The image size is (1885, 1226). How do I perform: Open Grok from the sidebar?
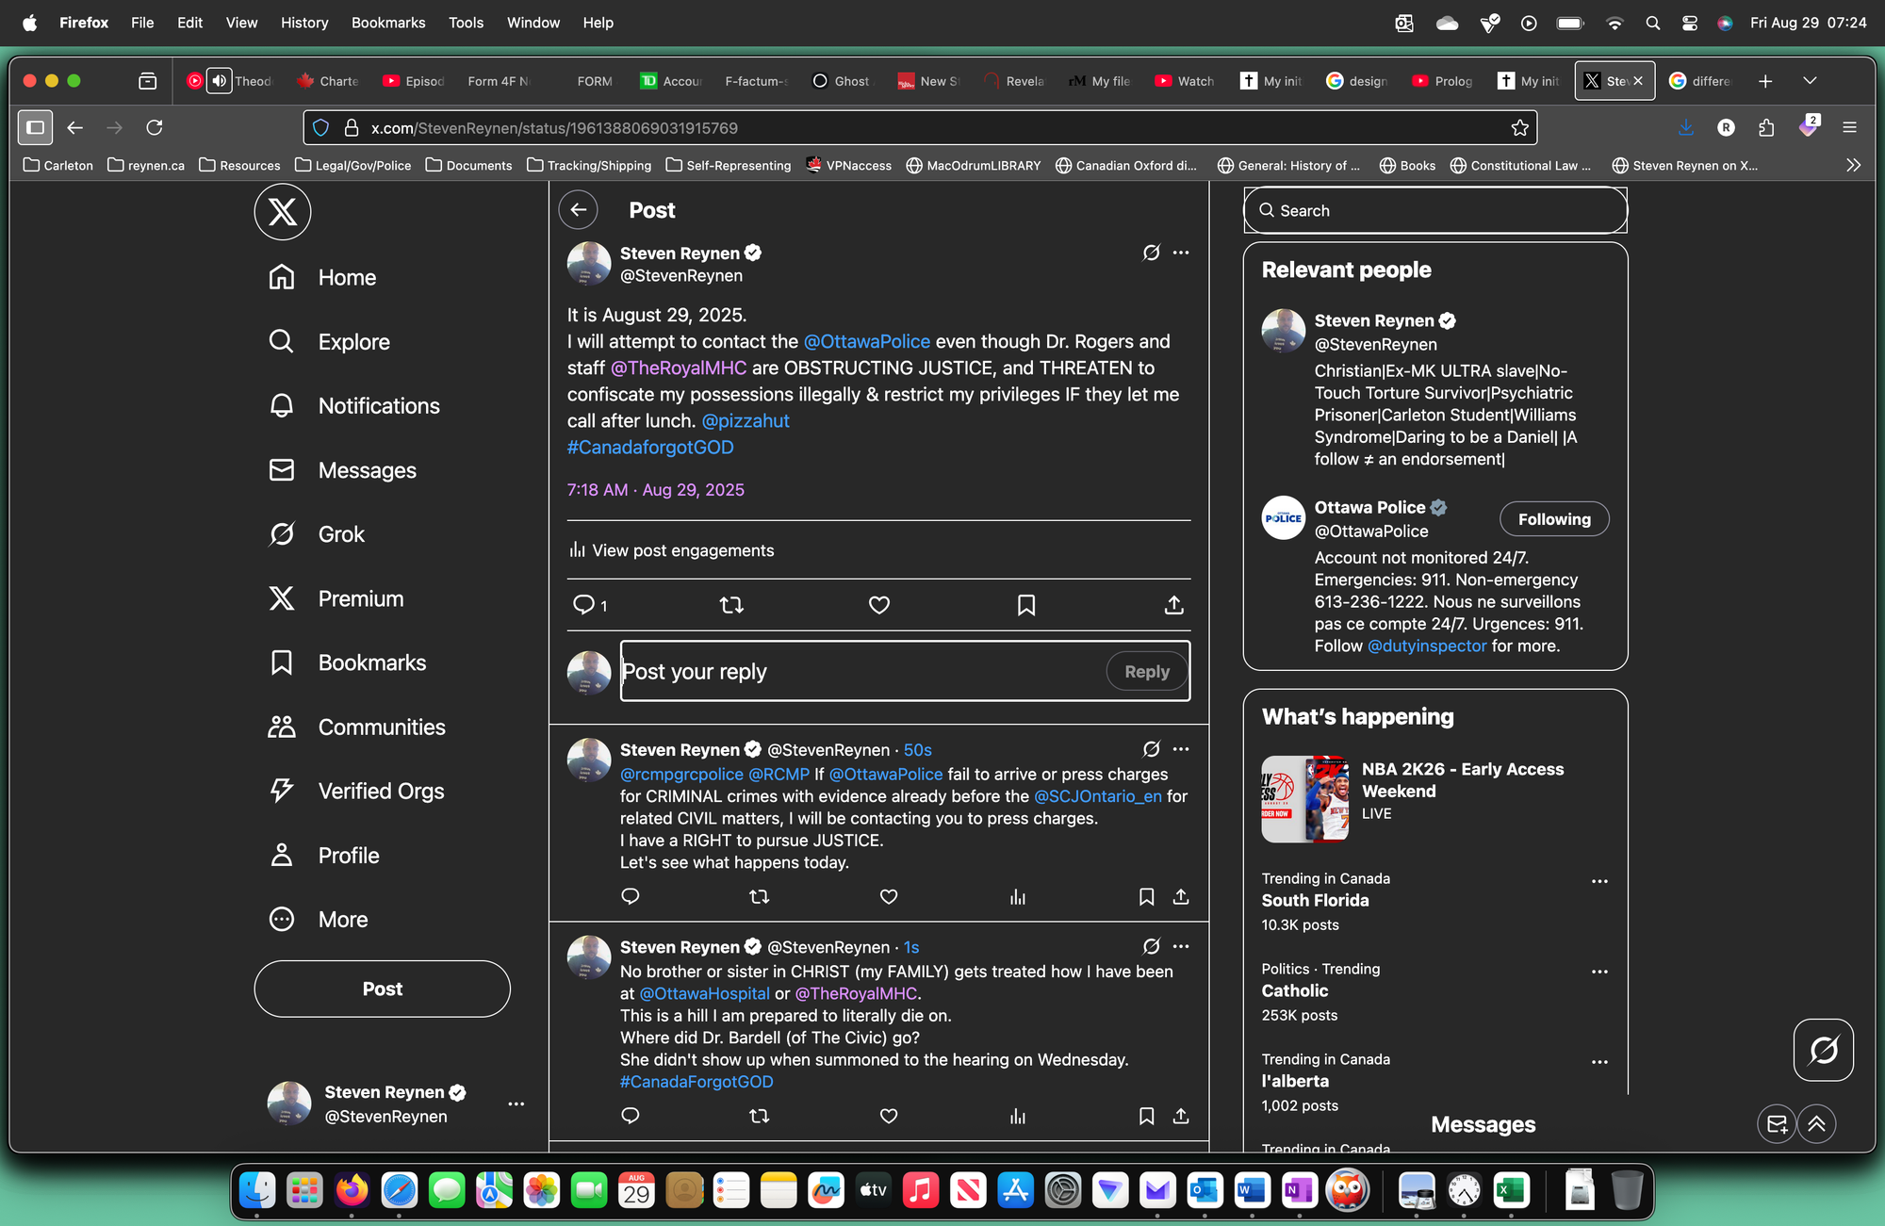tap(317, 533)
